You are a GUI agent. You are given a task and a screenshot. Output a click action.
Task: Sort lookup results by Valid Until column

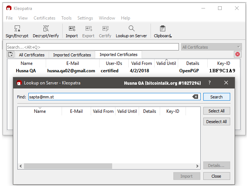[x=127, y=111]
